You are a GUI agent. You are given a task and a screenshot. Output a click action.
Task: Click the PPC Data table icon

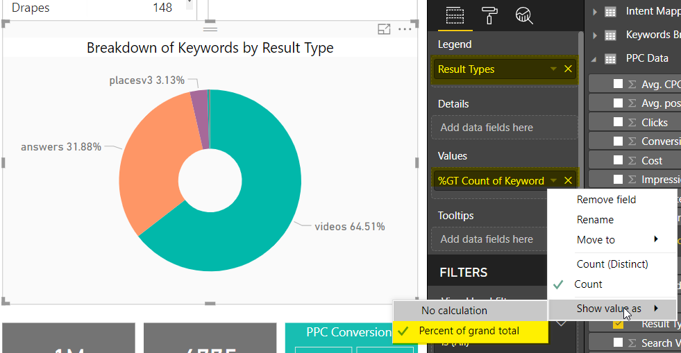point(611,58)
